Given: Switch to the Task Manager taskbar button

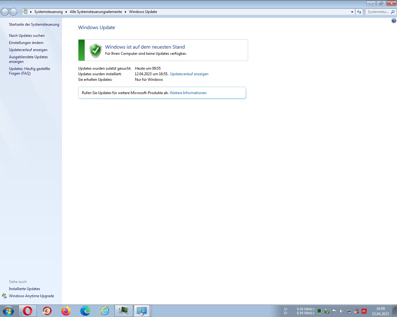Looking at the screenshot, I should pos(123,311).
